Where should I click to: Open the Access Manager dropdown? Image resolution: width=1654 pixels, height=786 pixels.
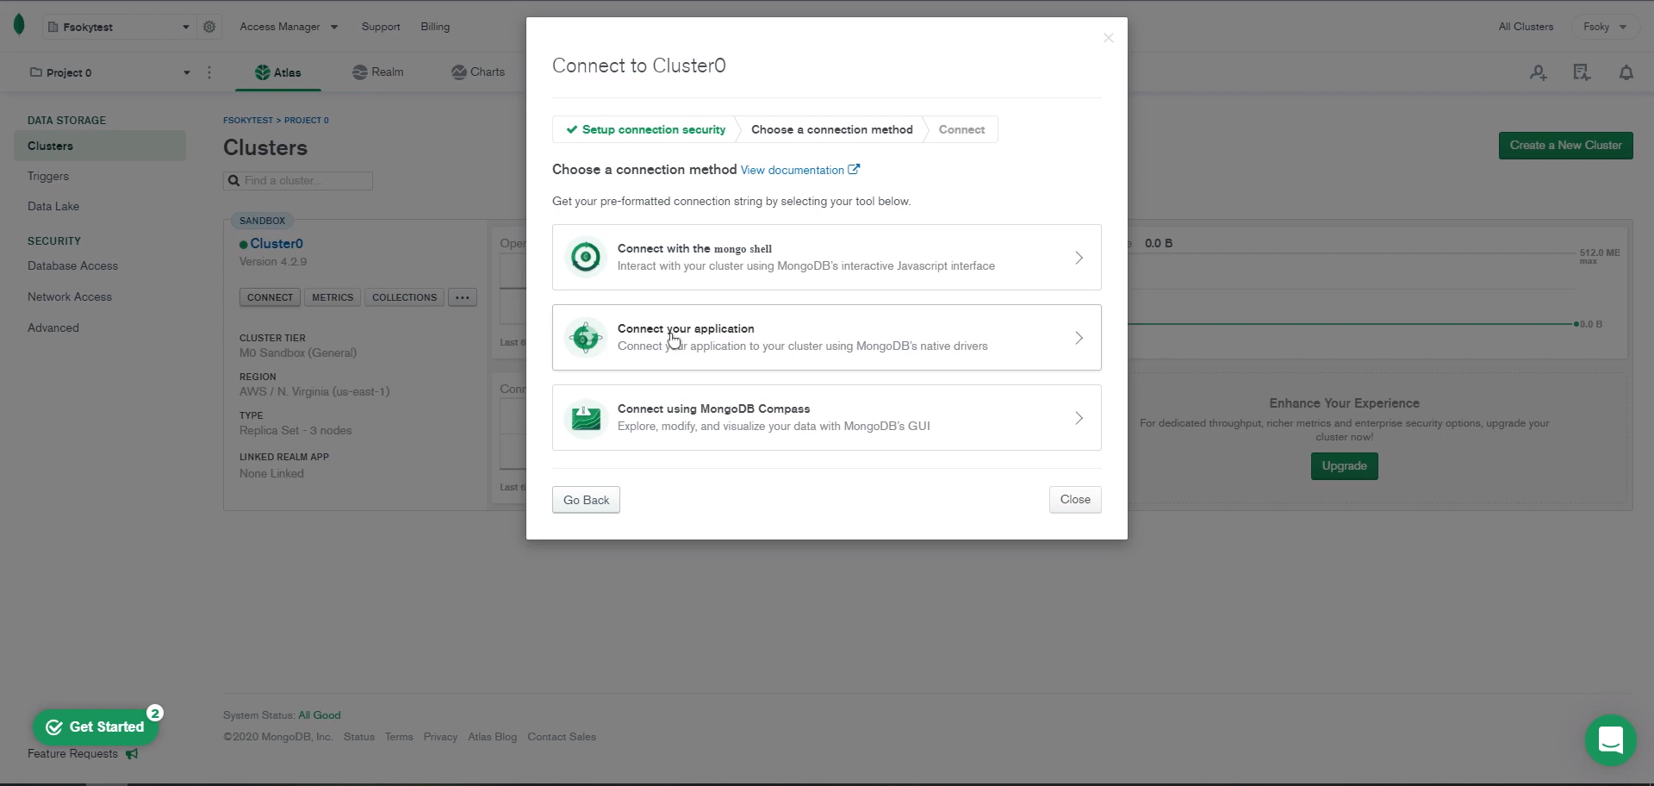pos(289,27)
